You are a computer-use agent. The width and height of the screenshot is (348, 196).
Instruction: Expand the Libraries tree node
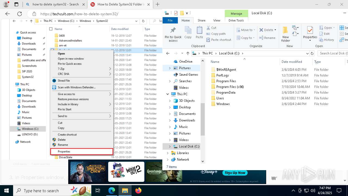click(x=168, y=153)
